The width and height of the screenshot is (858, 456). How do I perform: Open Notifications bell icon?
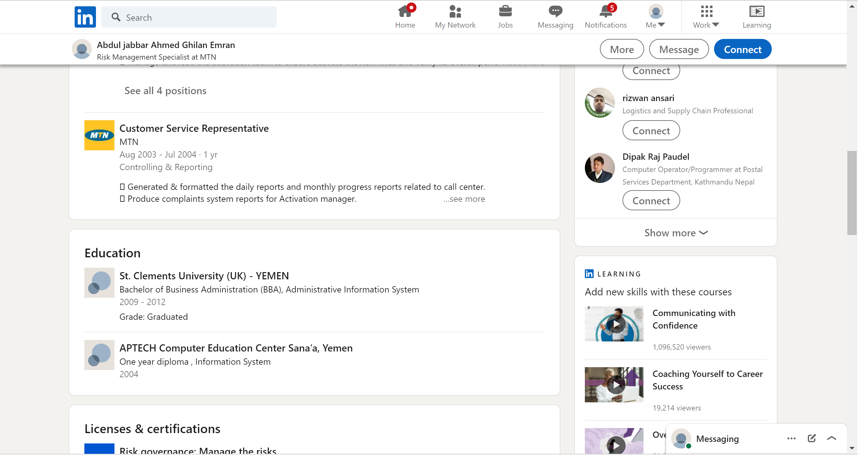pos(606,12)
